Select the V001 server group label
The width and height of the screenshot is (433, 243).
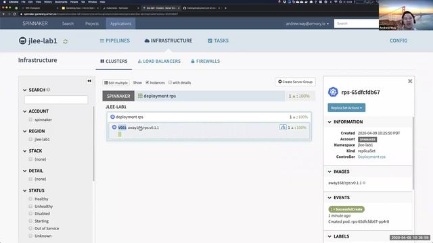(122, 128)
